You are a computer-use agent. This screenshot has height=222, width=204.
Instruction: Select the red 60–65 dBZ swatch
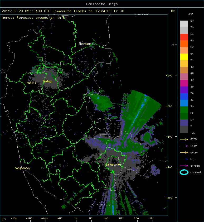click(184, 37)
